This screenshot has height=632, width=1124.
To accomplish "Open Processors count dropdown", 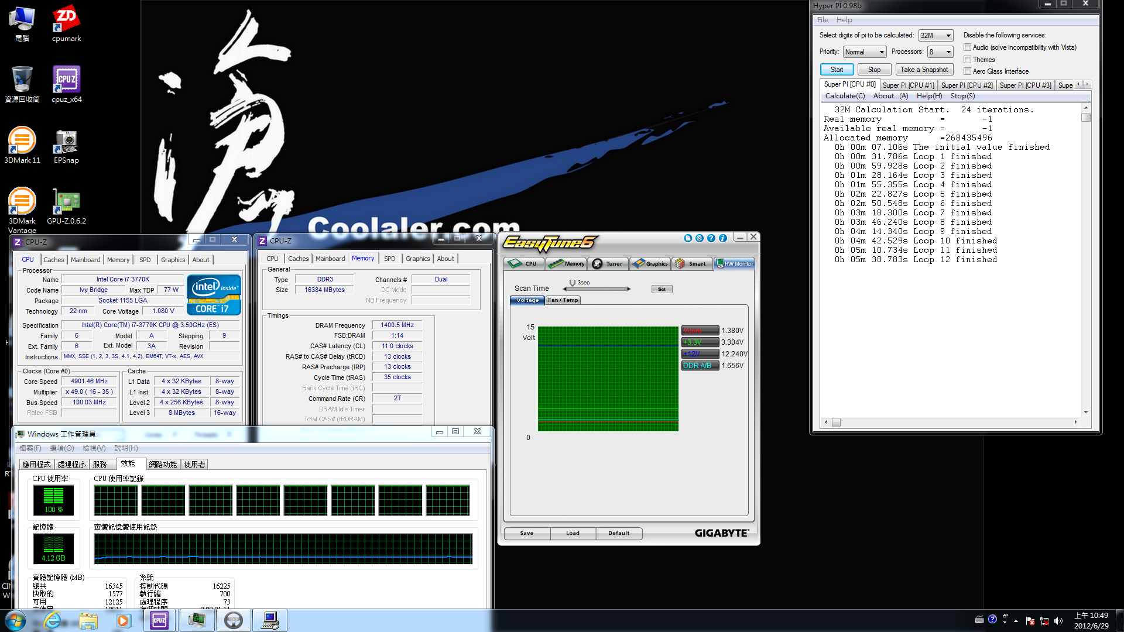I will [x=941, y=52].
